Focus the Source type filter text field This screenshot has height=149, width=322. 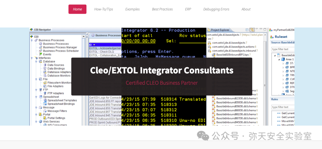tap(283, 49)
